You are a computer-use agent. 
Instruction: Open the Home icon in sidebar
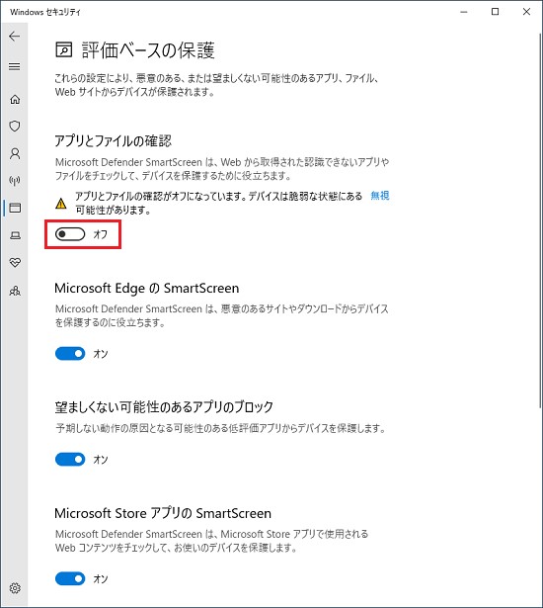click(15, 99)
